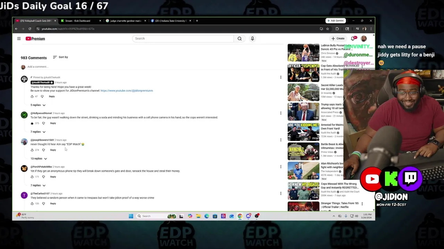Open YouTube notifications bell

click(353, 38)
